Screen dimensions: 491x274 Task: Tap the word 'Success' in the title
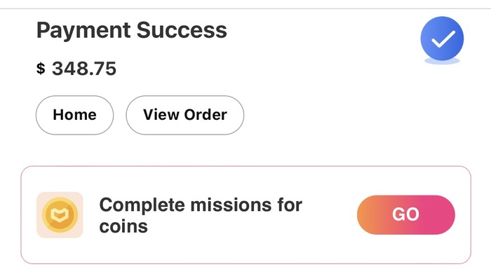[182, 30]
